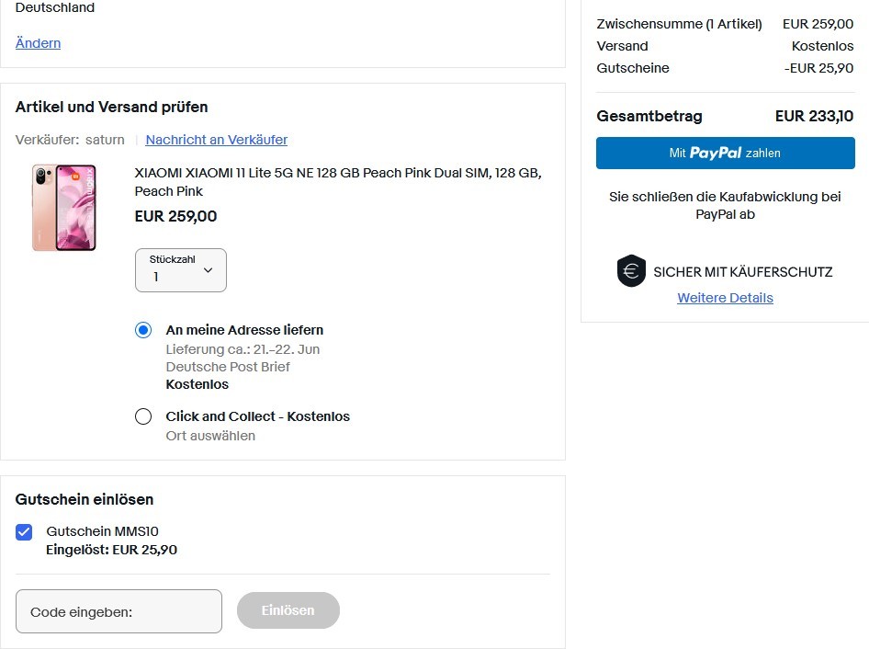Uncheck the Gutschein MMS10 checkbox
The width and height of the screenshot is (869, 649).
24,532
